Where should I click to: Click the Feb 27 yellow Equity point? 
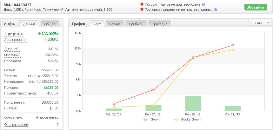pyautogui.click(x=153, y=106)
